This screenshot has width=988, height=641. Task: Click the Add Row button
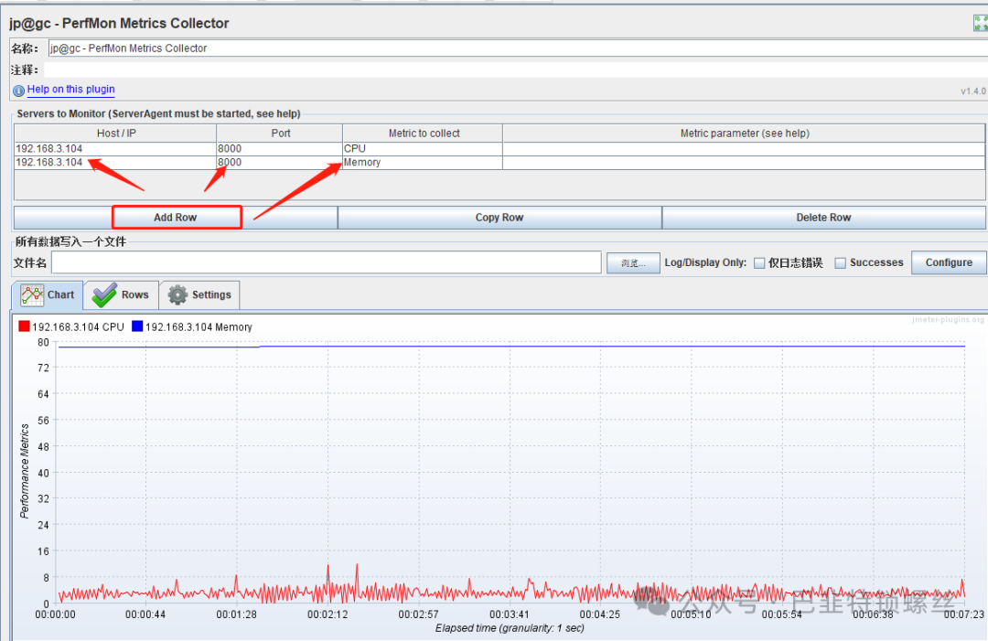176,218
